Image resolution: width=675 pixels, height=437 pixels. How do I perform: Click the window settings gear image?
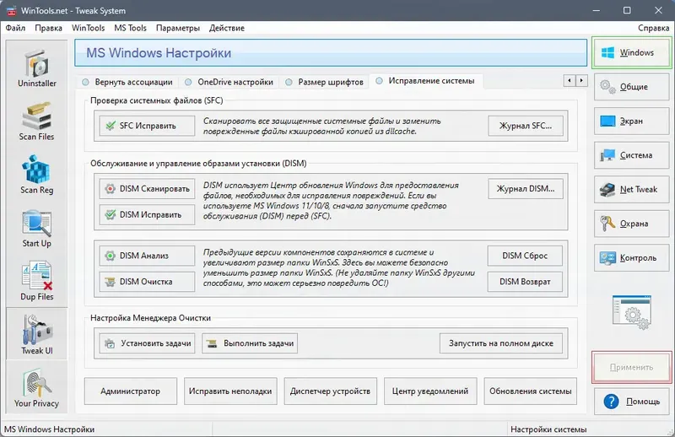click(x=631, y=312)
